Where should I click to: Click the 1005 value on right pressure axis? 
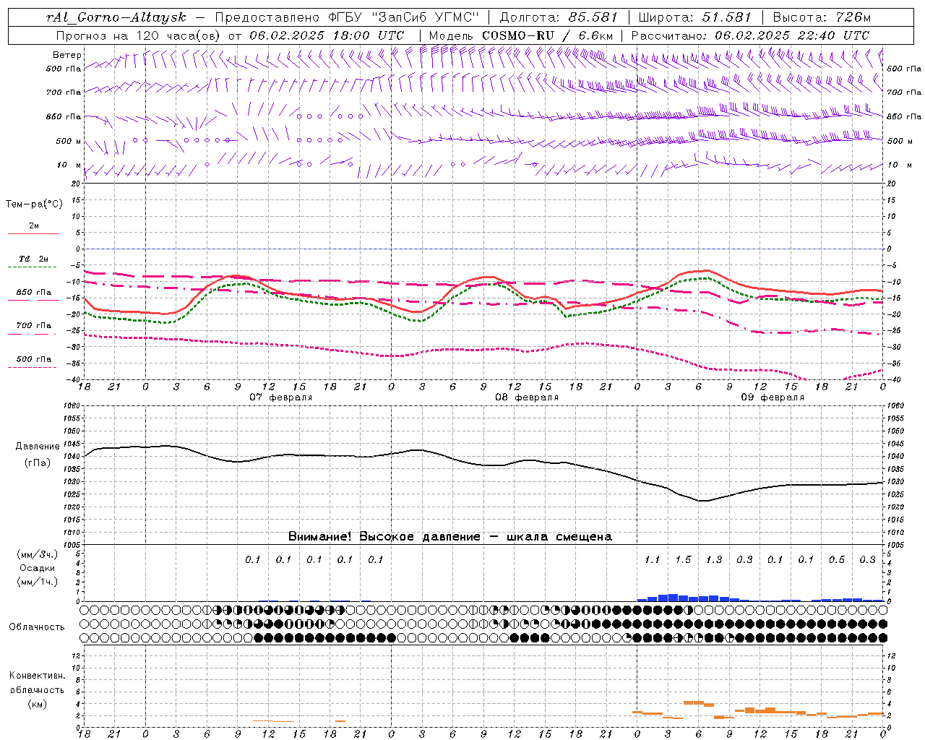coord(895,545)
